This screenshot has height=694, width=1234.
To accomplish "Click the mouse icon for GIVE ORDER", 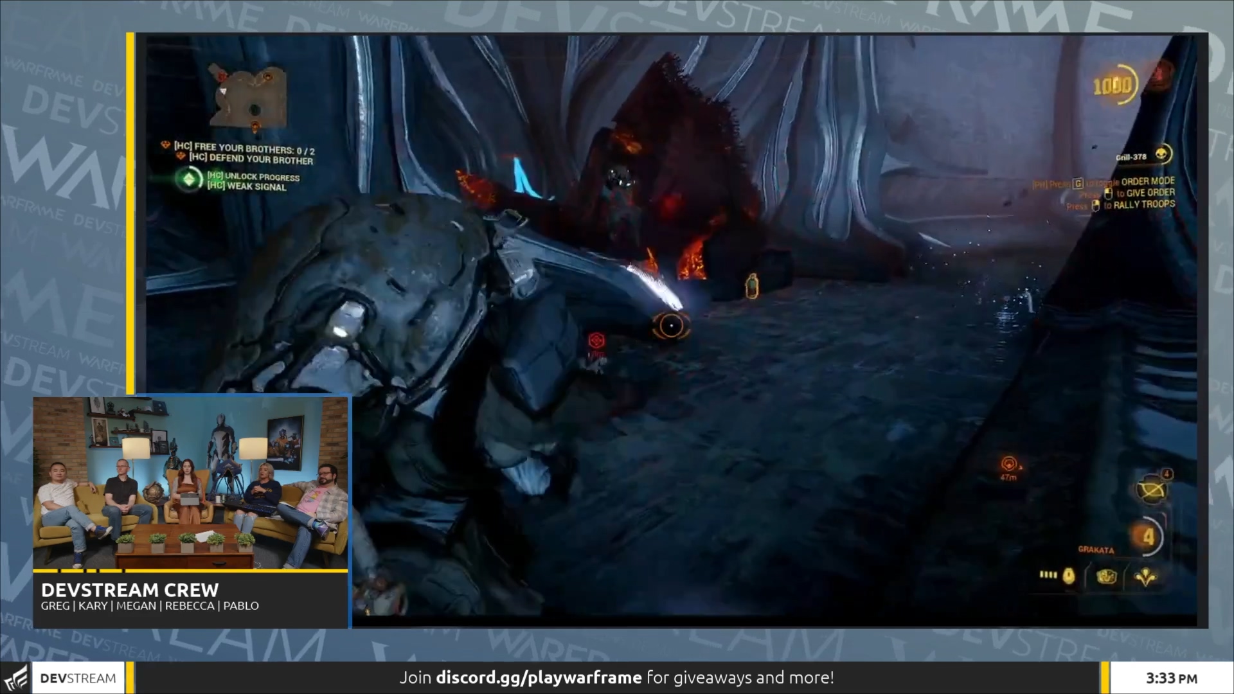I will [x=1108, y=193].
